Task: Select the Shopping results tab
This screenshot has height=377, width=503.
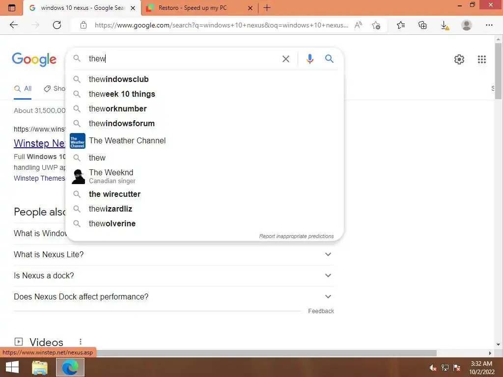Action: coord(55,89)
